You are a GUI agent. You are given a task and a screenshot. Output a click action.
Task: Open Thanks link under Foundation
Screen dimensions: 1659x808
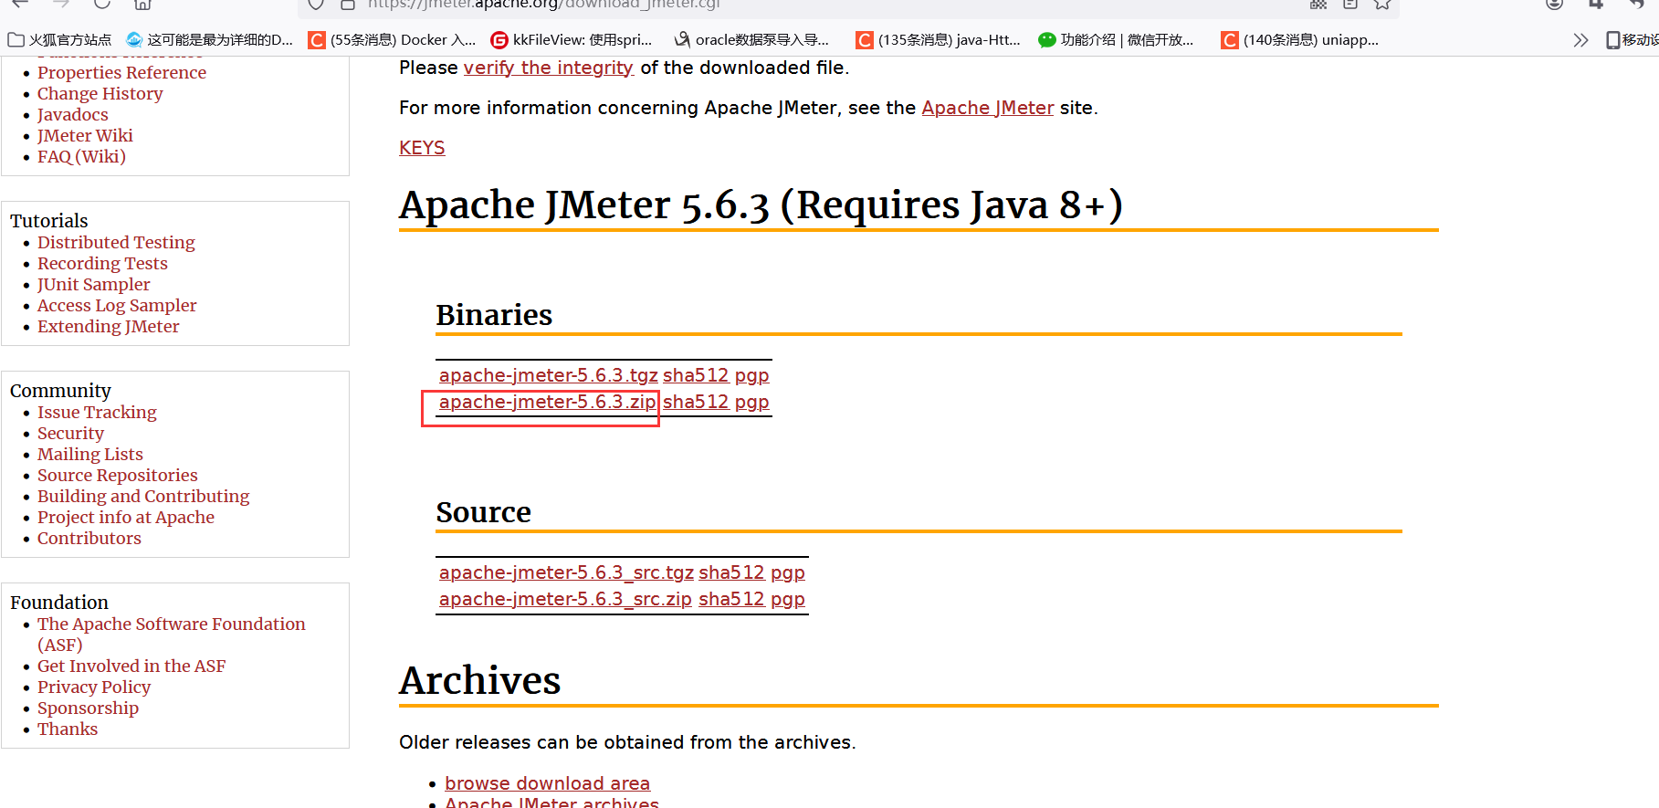(x=67, y=729)
